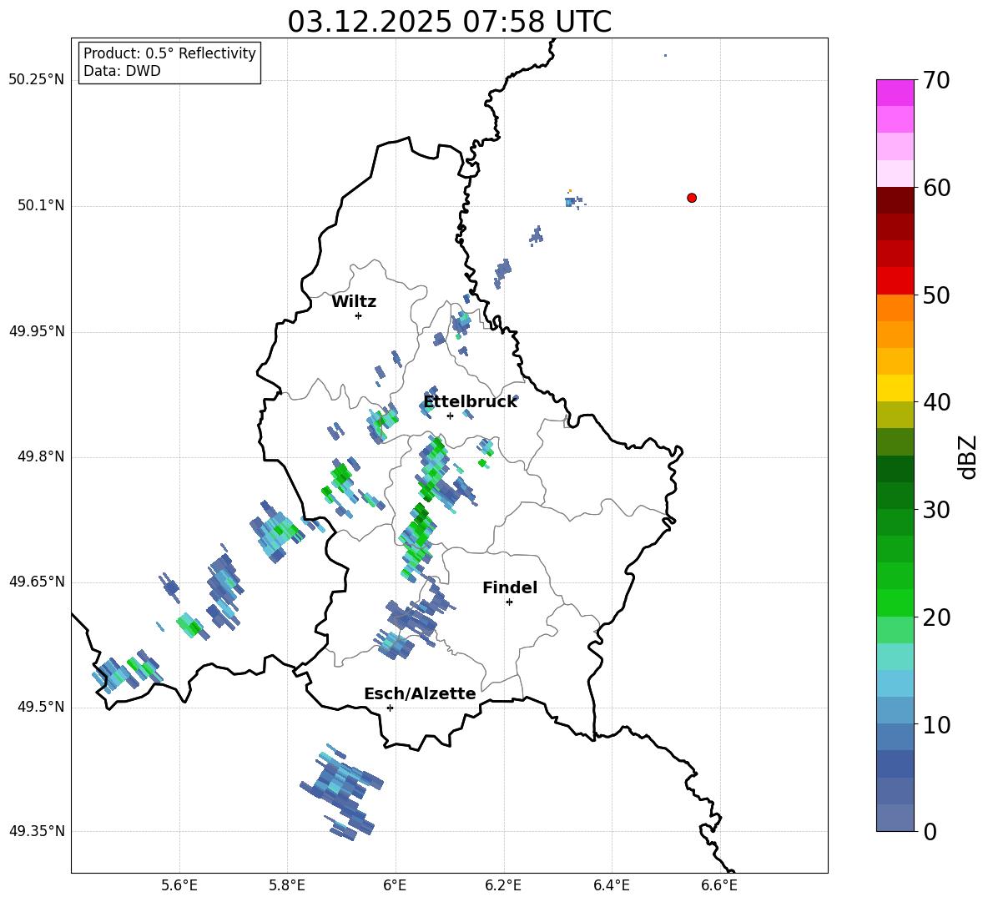
Task: Click the Findel cross marker
Action: [509, 602]
